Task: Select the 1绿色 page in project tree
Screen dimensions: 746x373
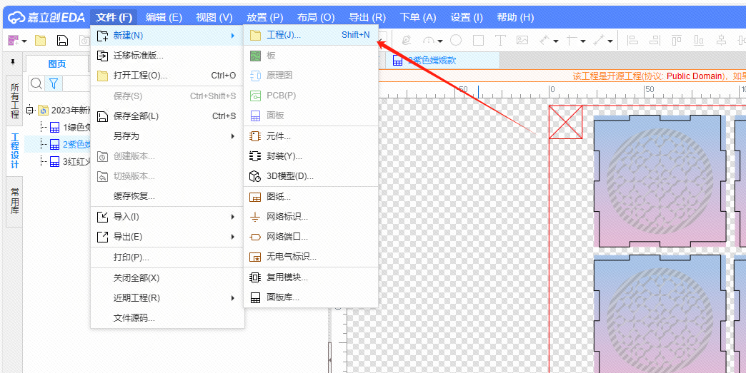Action: [x=70, y=128]
